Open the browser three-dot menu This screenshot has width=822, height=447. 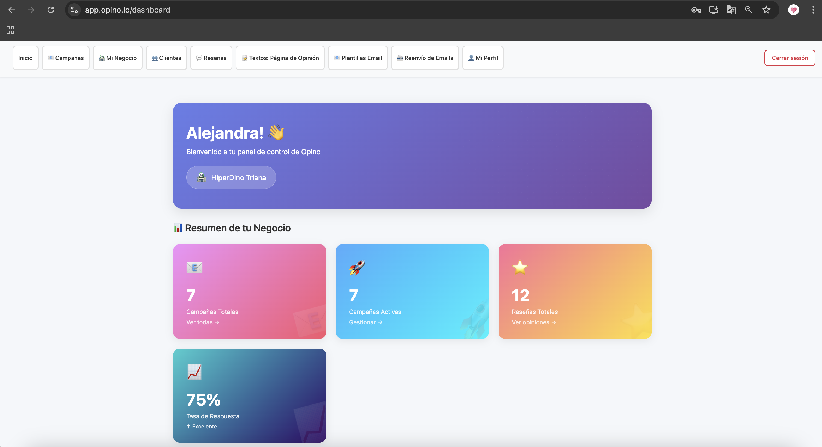pyautogui.click(x=813, y=10)
